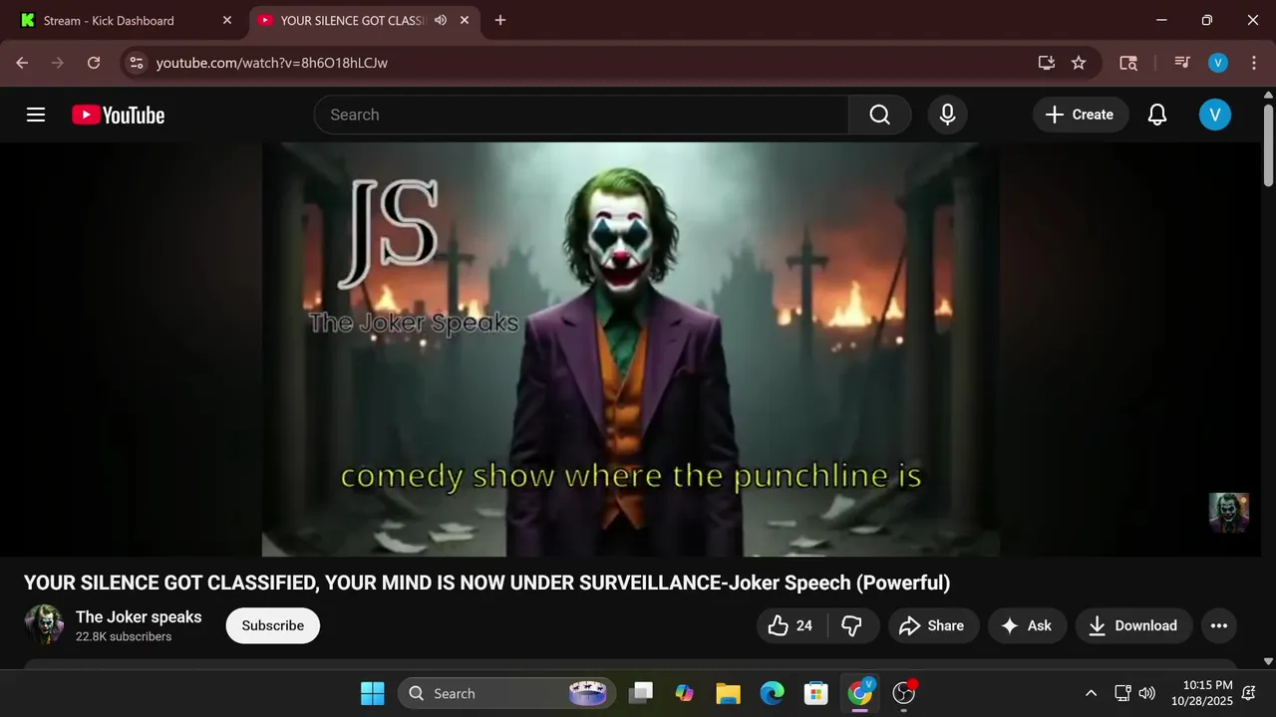This screenshot has height=717, width=1276.
Task: Click scrollbar down arrow
Action: pyautogui.click(x=1268, y=660)
